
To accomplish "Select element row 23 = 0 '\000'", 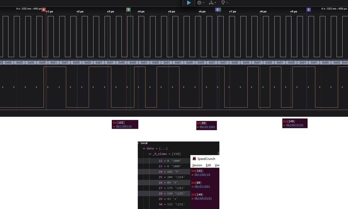I will [x=164, y=166].
